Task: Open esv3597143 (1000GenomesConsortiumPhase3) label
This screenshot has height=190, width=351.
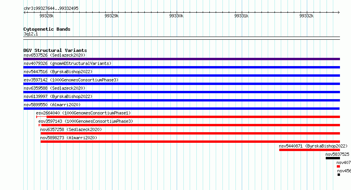Action: click(x=86, y=121)
